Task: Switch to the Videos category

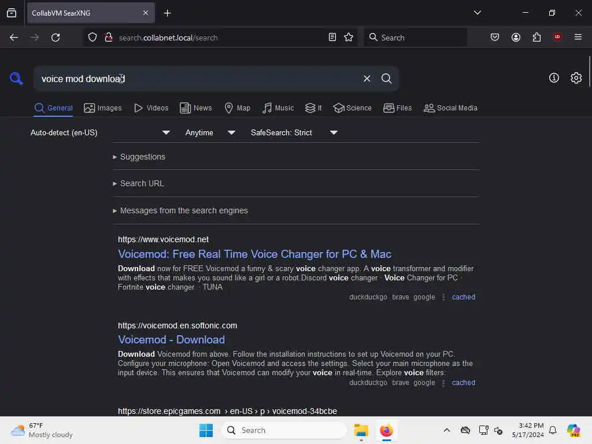Action: coord(151,108)
